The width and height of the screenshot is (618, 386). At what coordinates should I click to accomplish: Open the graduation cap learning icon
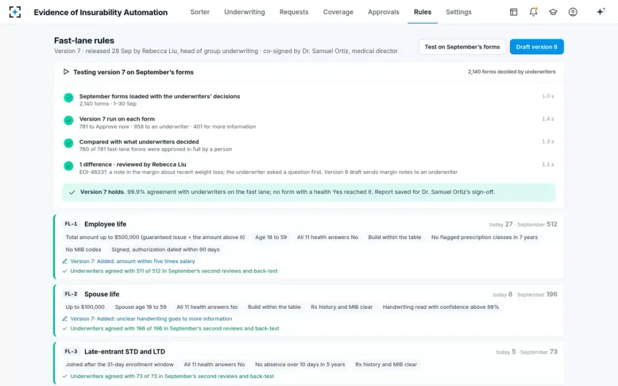553,12
